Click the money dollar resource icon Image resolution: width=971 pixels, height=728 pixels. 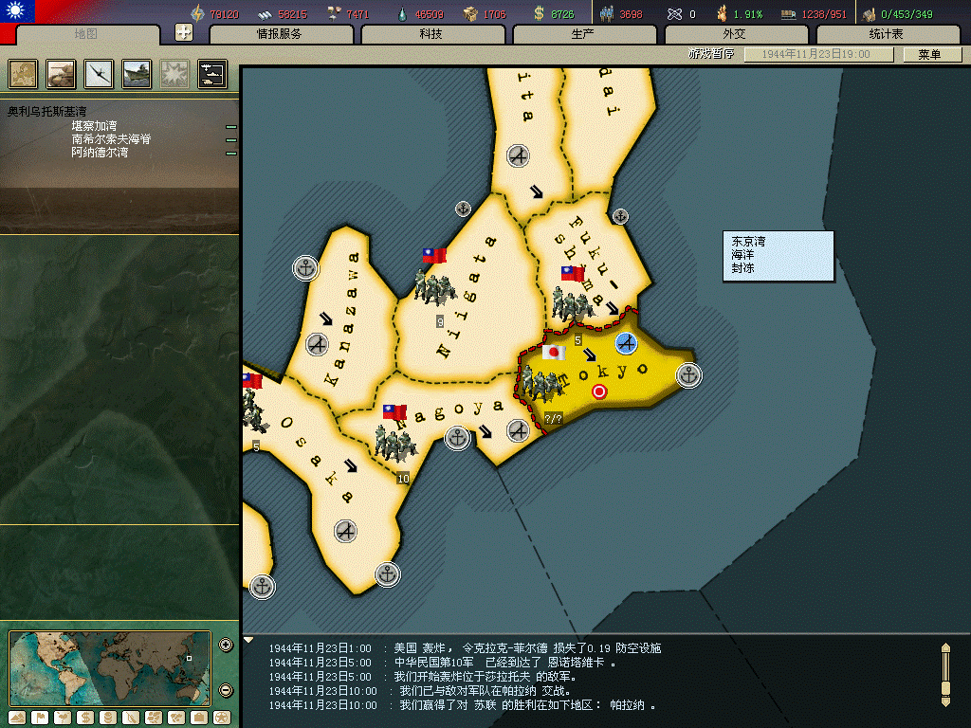pos(539,13)
